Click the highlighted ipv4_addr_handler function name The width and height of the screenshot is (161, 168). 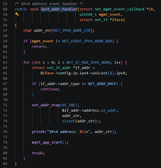(x=59, y=9)
